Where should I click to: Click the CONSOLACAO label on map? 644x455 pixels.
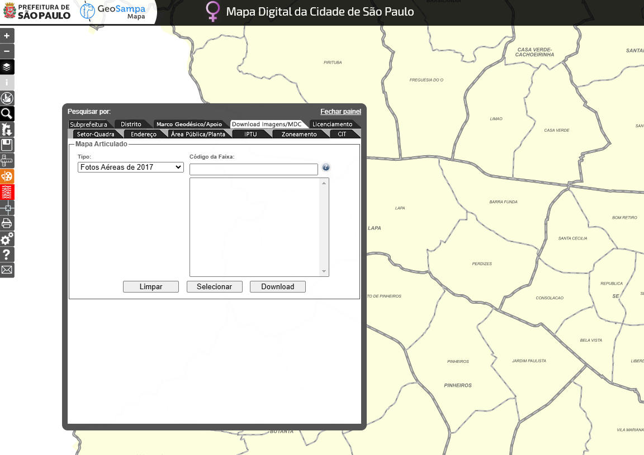[550, 298]
